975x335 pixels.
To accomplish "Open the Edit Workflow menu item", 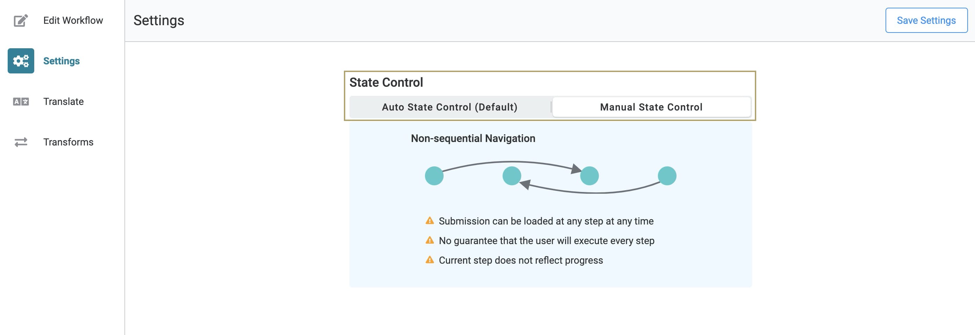I will [73, 20].
